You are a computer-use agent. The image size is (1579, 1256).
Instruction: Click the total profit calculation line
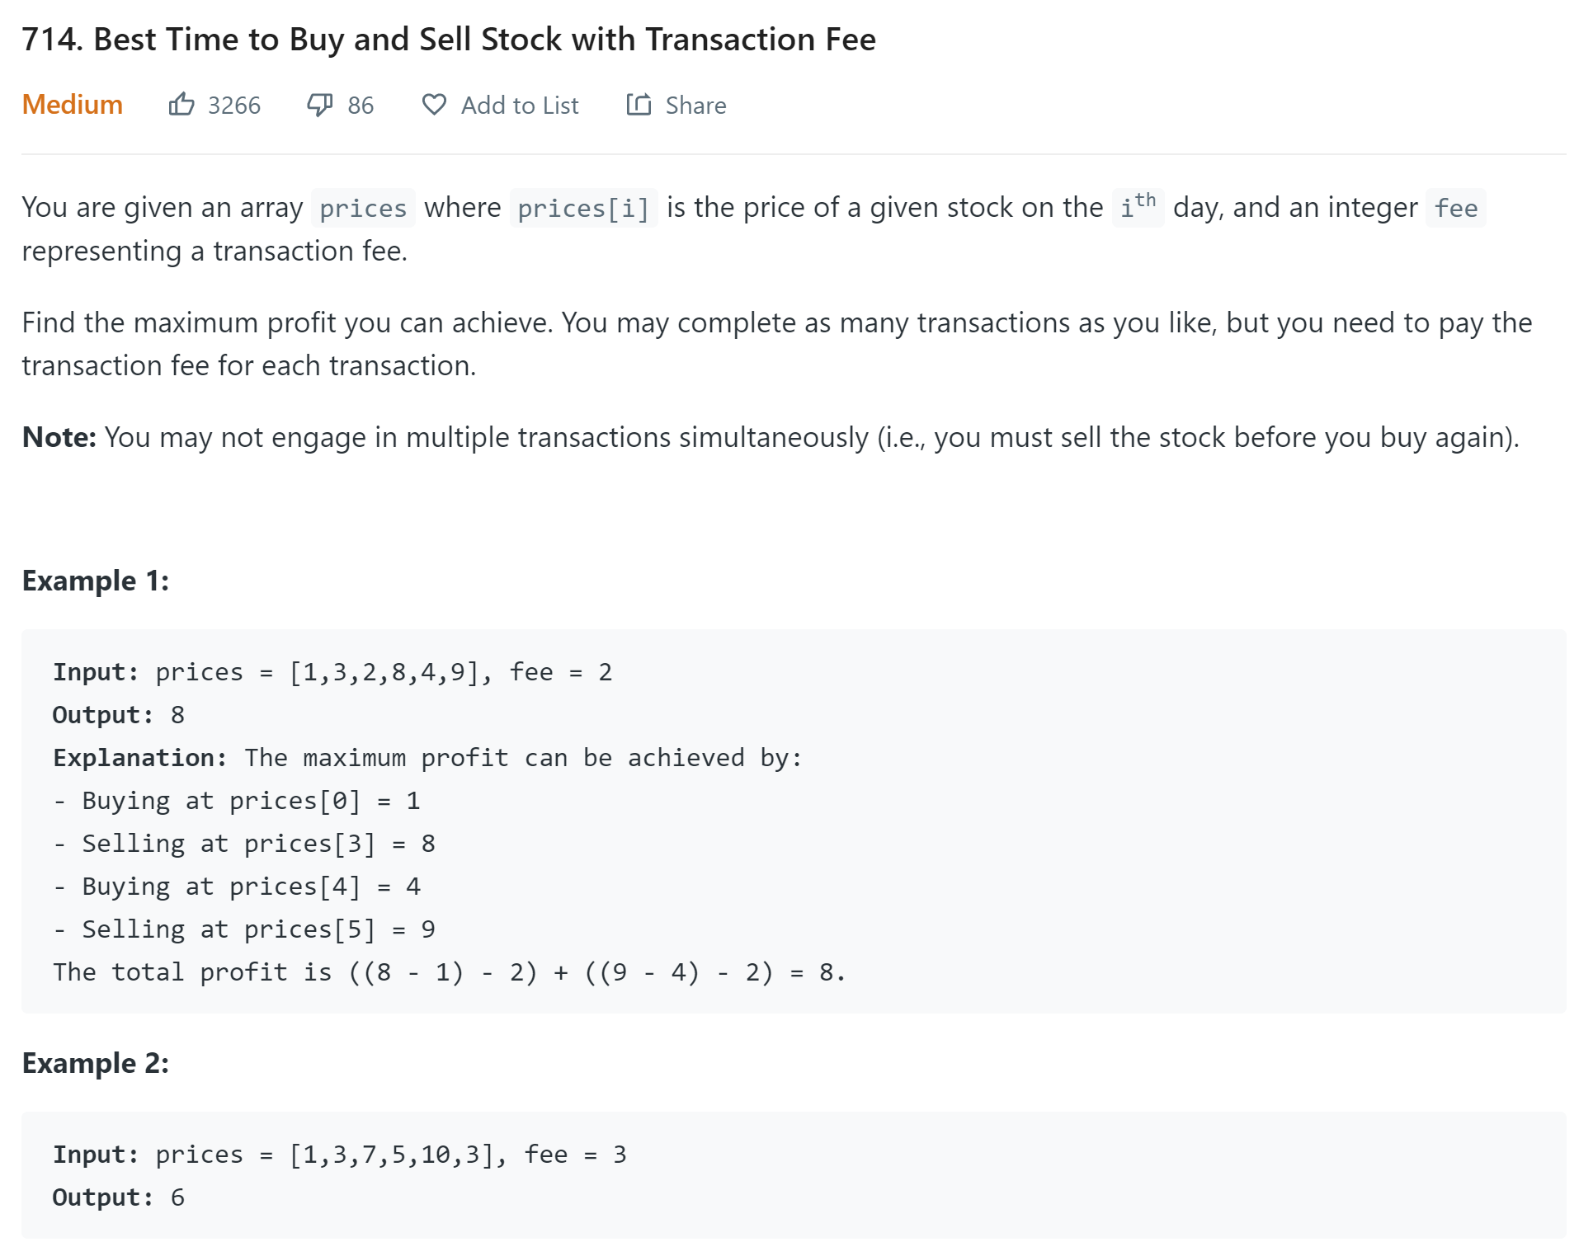click(x=450, y=972)
